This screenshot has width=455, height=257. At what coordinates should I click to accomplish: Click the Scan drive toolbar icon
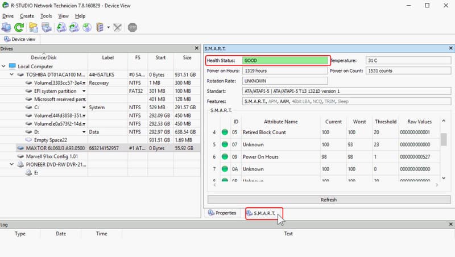click(47, 27)
